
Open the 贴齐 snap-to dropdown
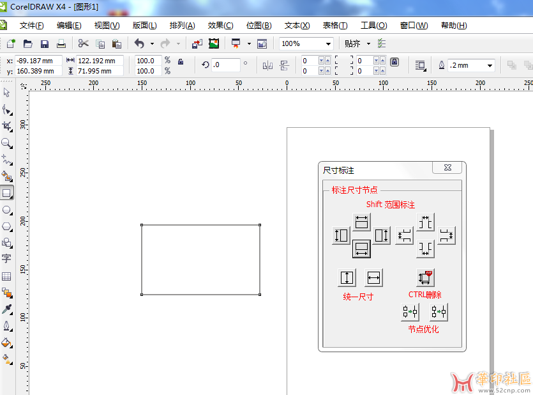point(368,43)
